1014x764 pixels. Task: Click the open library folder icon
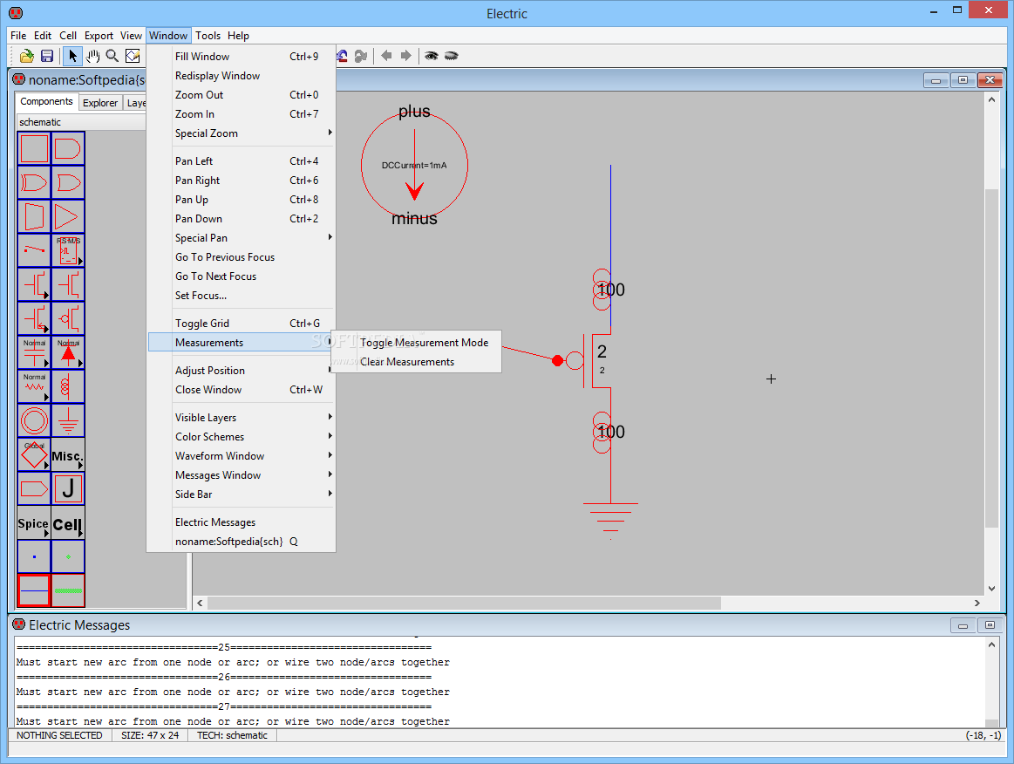pos(26,57)
